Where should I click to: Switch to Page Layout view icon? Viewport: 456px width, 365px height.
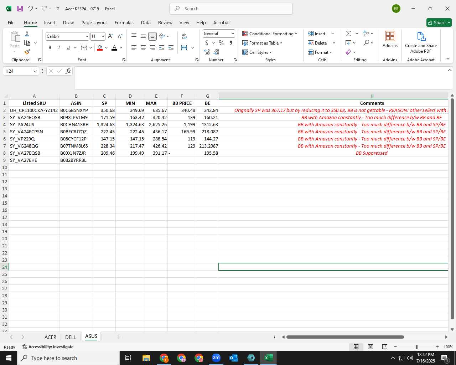click(x=370, y=347)
